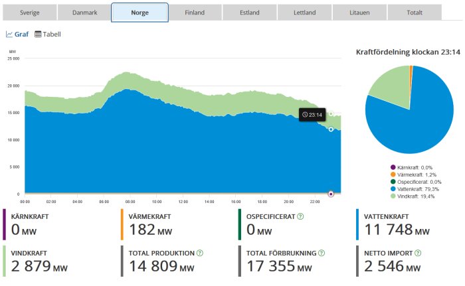Screen dimensions: 465x286
Task: Click the Vindkraft 2 879 MW value
Action: pos(39,267)
